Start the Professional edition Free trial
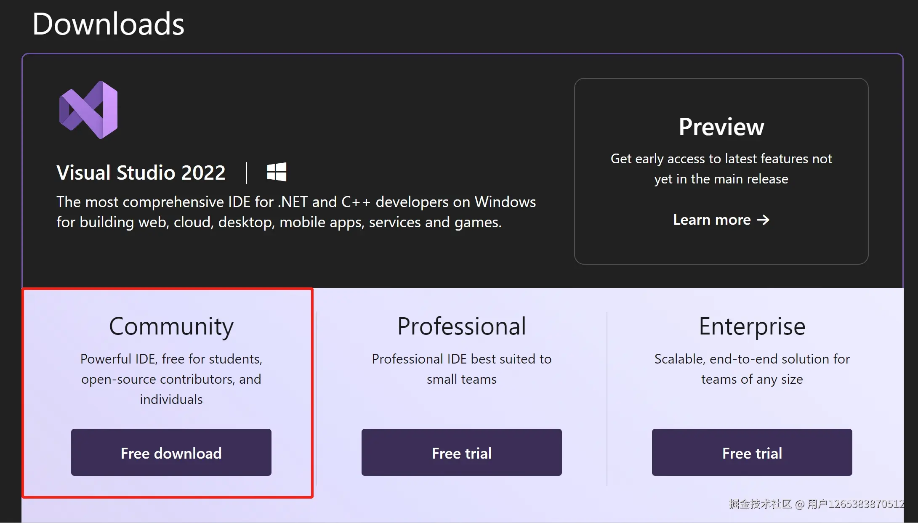The height and width of the screenshot is (523, 918). [x=461, y=452]
